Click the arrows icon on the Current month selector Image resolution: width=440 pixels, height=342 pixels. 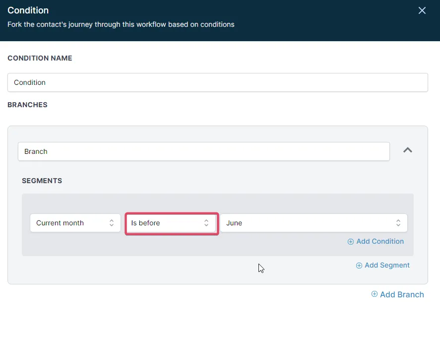[112, 223]
